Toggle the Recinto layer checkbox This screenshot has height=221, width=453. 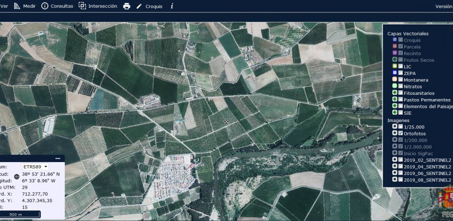401,53
